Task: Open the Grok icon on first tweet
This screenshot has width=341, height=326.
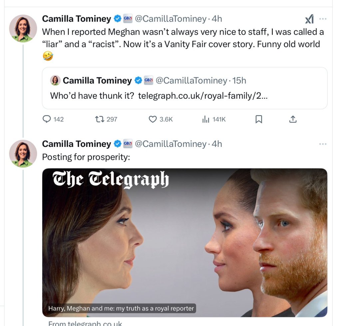Action: click(x=309, y=19)
